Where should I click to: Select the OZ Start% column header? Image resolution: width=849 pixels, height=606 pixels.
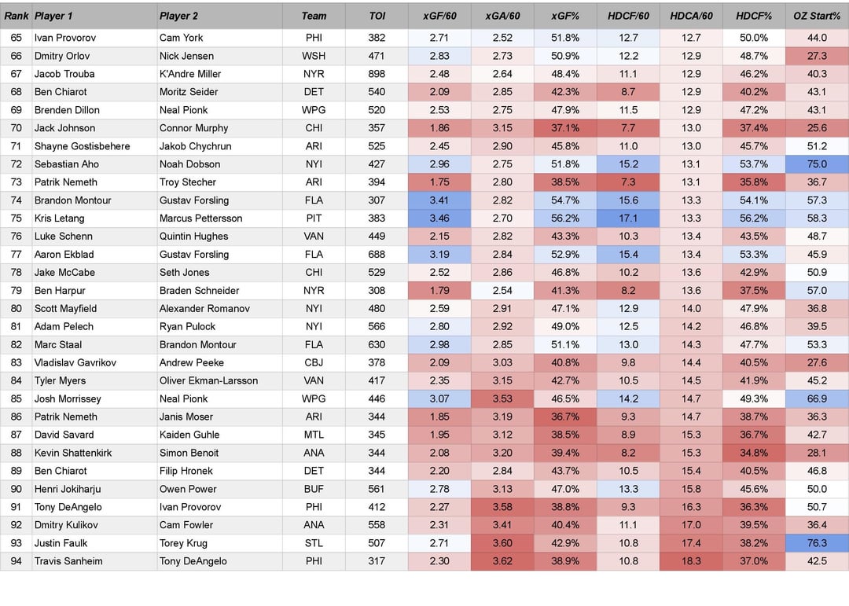(x=817, y=16)
